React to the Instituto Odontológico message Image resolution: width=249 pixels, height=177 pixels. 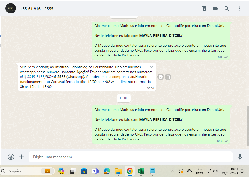(x=161, y=77)
